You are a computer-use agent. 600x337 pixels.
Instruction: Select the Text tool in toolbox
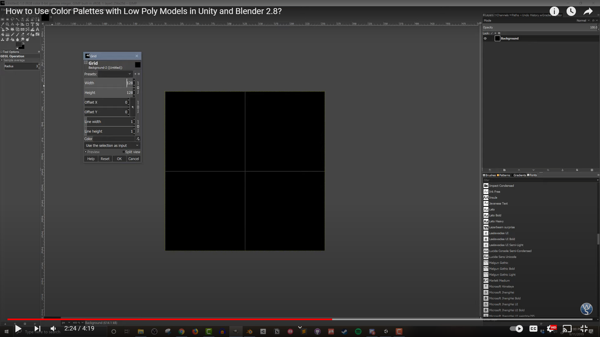coord(37,29)
